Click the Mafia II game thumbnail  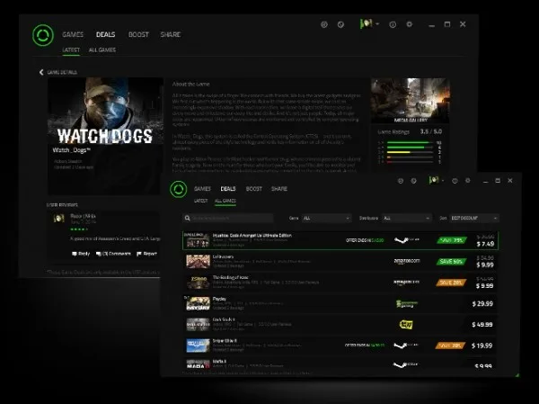[198, 364]
